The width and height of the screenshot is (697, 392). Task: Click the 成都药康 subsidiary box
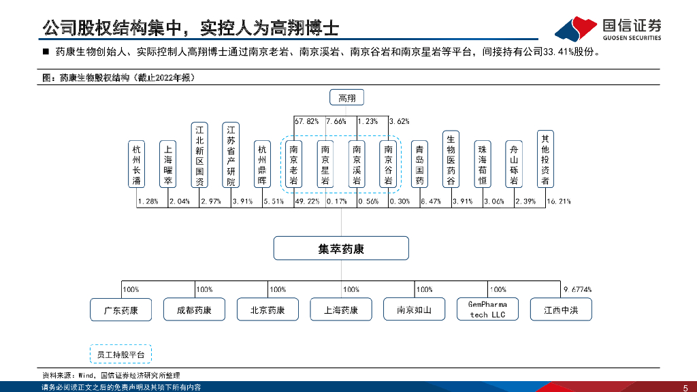coord(194,310)
